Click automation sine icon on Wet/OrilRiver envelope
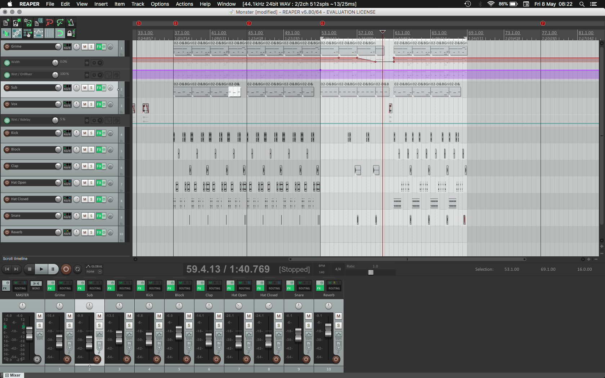This screenshot has width=605, height=378. click(x=108, y=75)
